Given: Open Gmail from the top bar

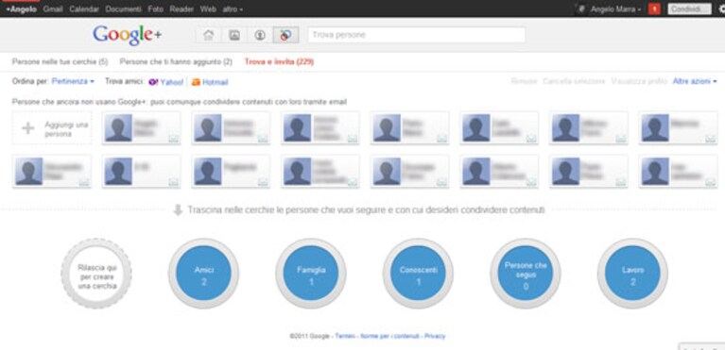Looking at the screenshot, I should point(53,8).
